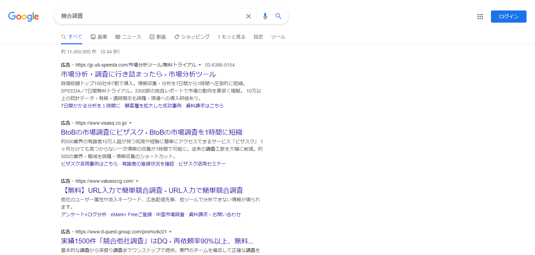535x255 pixels.
Task: Click the jp.ub-speeda.com ad URL
Action: (x=136, y=65)
